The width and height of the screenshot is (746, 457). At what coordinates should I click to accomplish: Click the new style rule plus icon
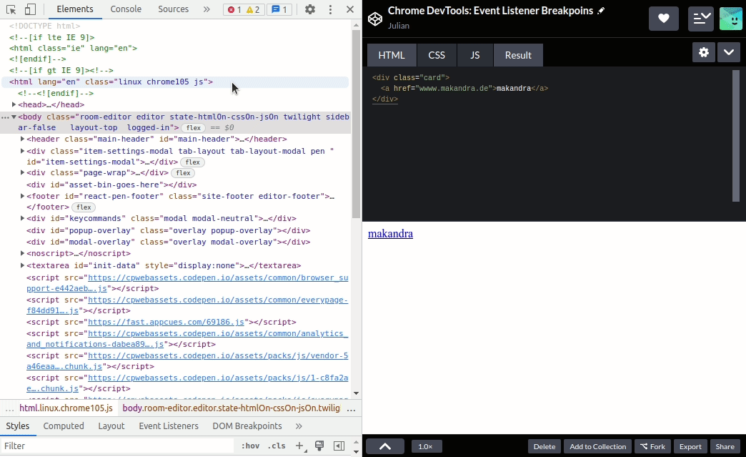(x=300, y=446)
